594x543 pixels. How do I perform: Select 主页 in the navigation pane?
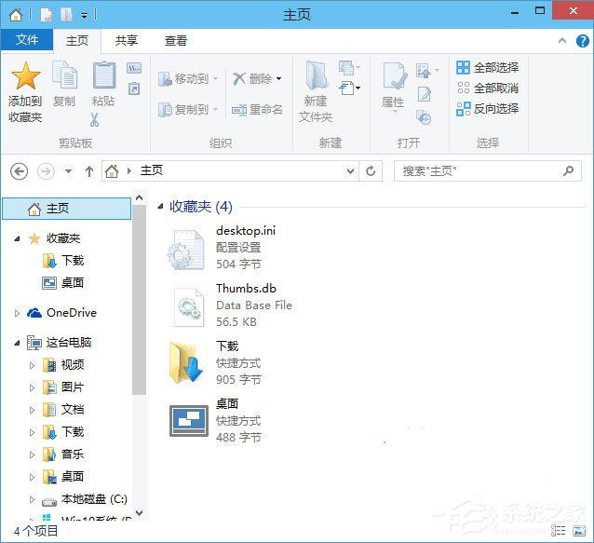pos(67,209)
